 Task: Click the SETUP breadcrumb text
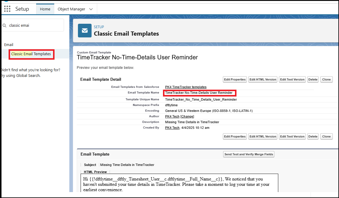click(x=99, y=27)
